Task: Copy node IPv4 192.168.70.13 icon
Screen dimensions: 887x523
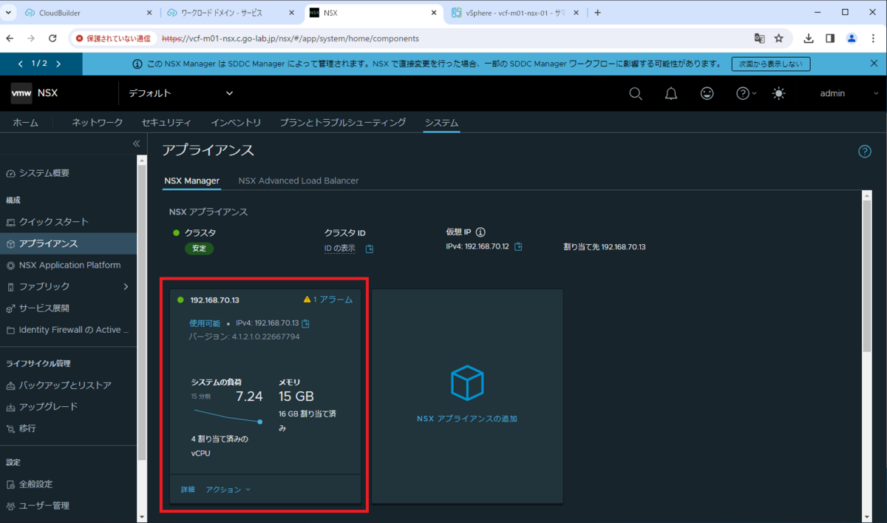Action: [x=306, y=323]
